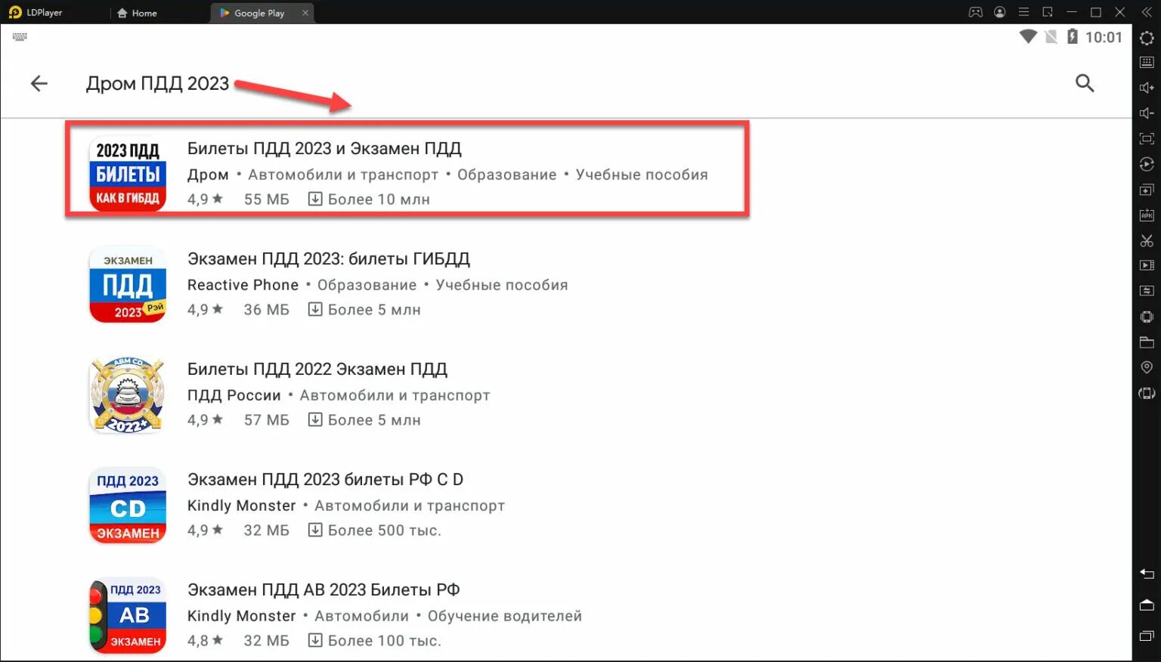Open the virtual GPS location pin icon
This screenshot has height=662, width=1161.
click(x=1147, y=367)
